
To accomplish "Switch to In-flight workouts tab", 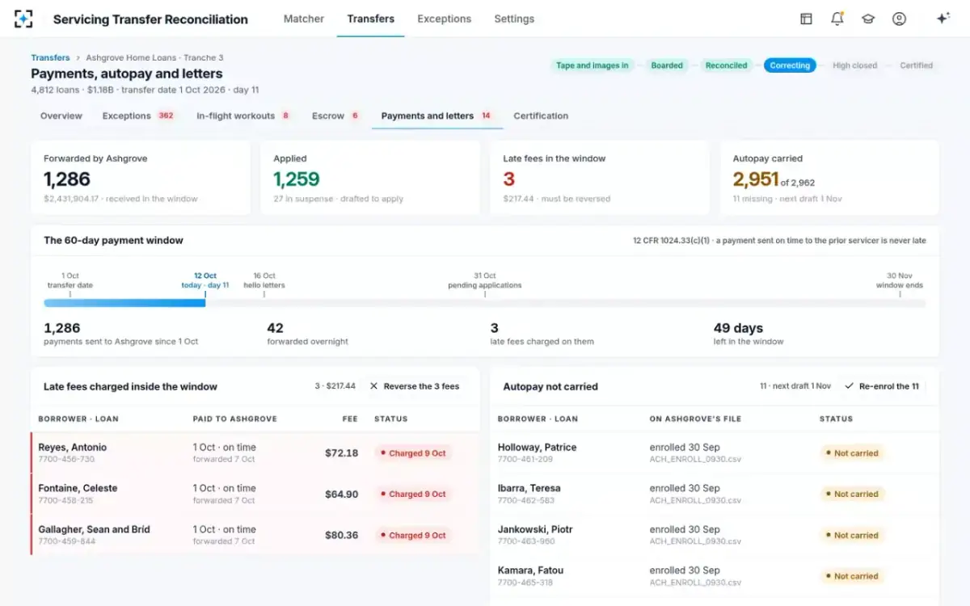I will (x=244, y=116).
